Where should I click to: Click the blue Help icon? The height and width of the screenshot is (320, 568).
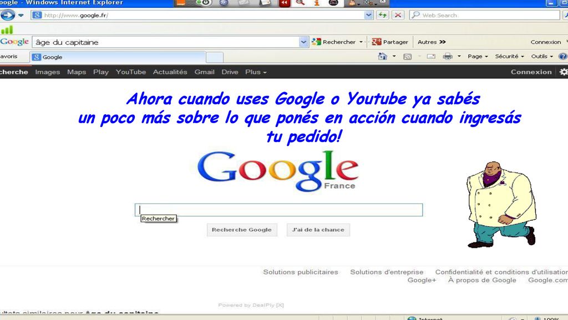click(564, 57)
